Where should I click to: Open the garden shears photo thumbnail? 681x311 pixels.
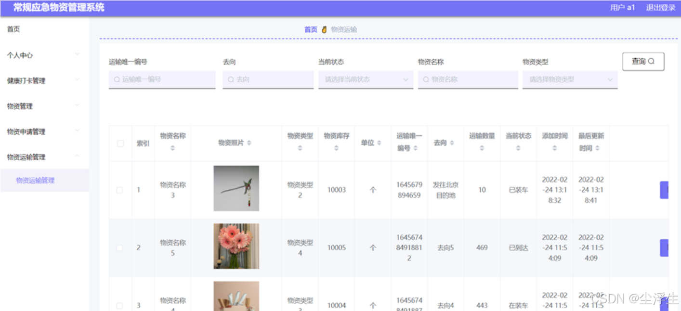pyautogui.click(x=236, y=188)
